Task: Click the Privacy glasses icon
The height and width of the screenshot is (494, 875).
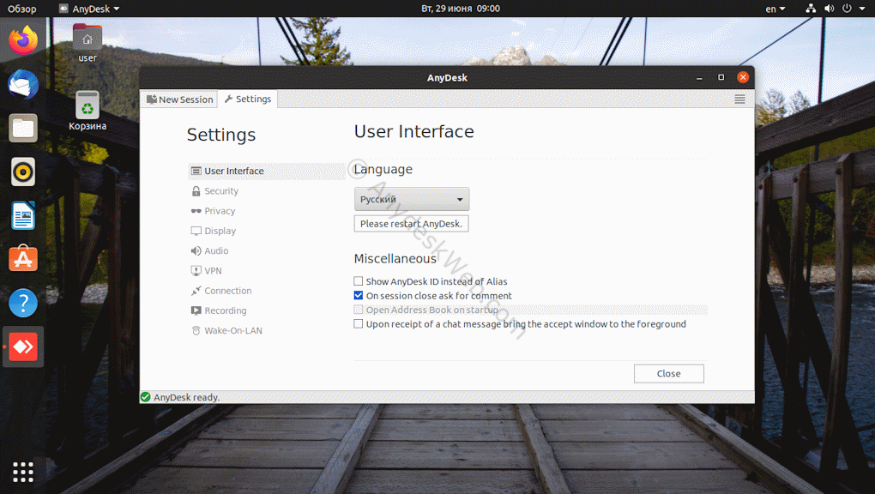Action: (x=196, y=211)
